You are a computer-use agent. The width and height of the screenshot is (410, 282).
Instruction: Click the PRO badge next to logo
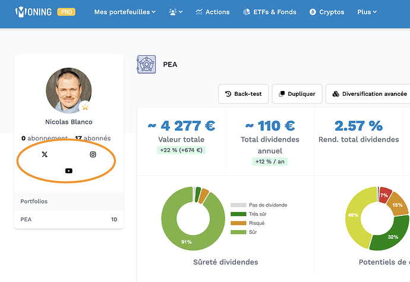(66, 12)
